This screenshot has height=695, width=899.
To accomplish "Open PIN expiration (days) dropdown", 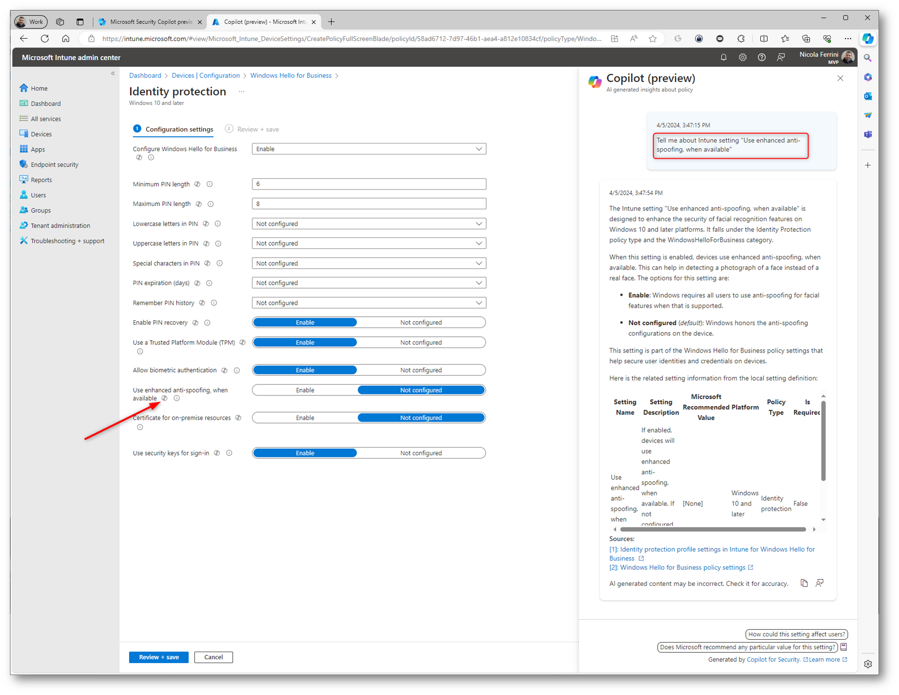I will tap(369, 283).
